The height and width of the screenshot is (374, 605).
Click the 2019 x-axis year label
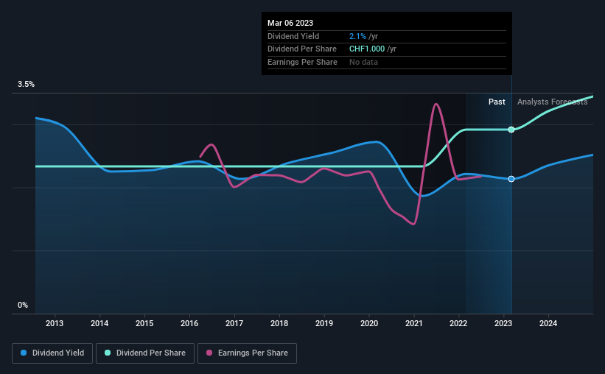click(324, 323)
